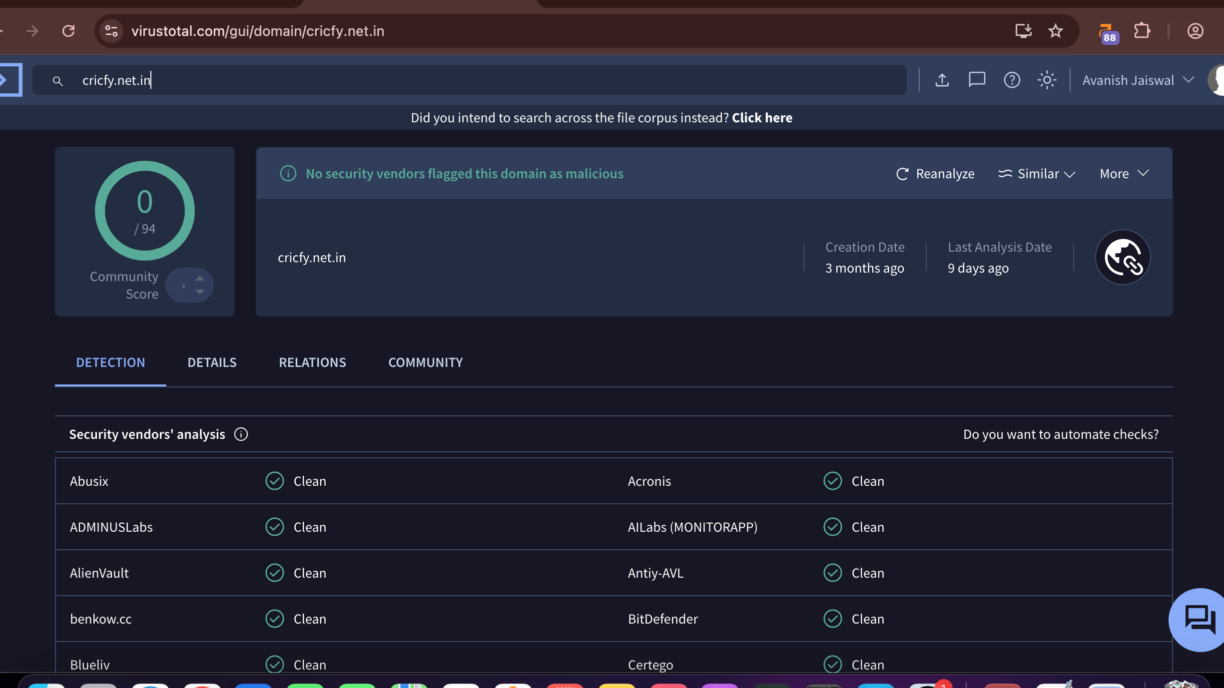Open the notifications comment icon
Viewport: 1224px width, 688px height.
[x=977, y=80]
